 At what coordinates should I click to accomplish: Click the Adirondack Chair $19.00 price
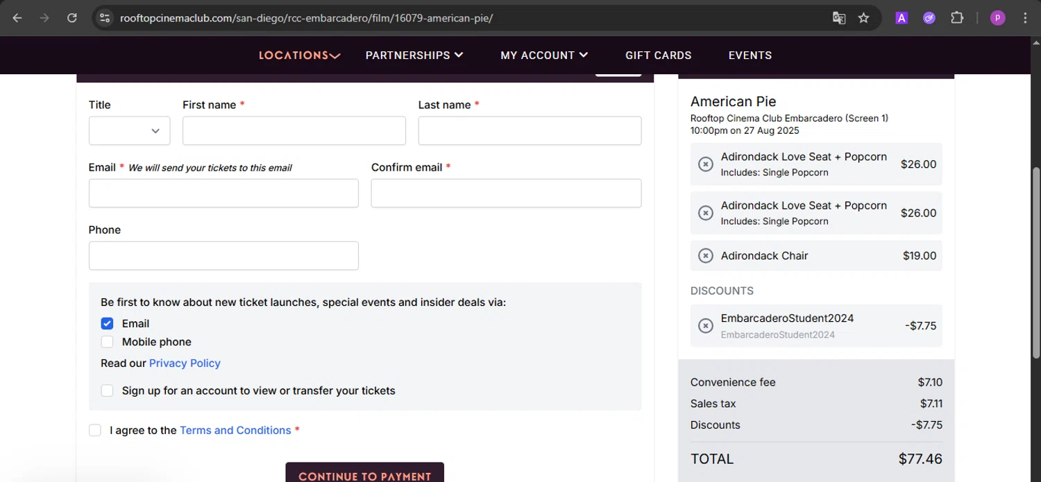click(920, 256)
